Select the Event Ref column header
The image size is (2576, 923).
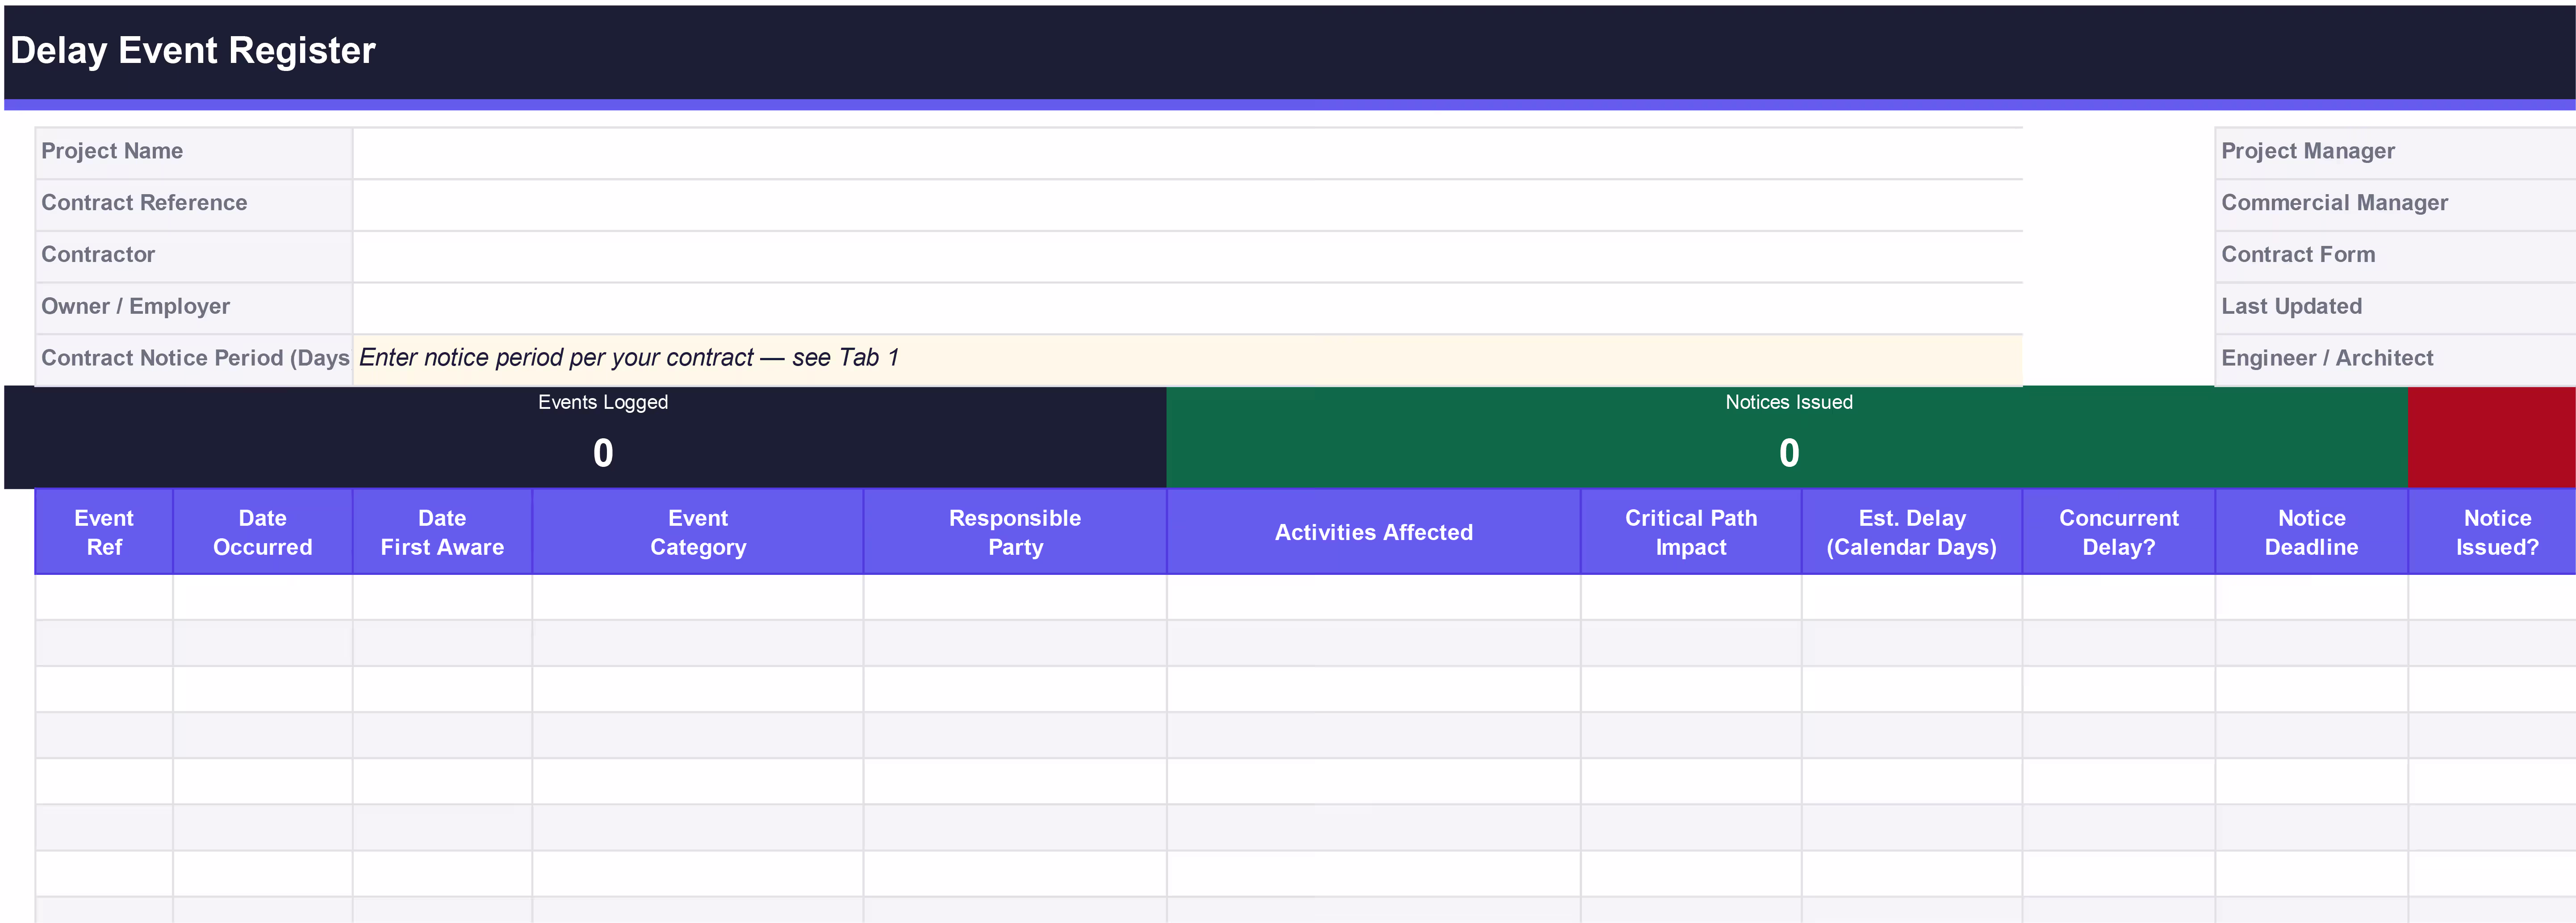point(104,532)
